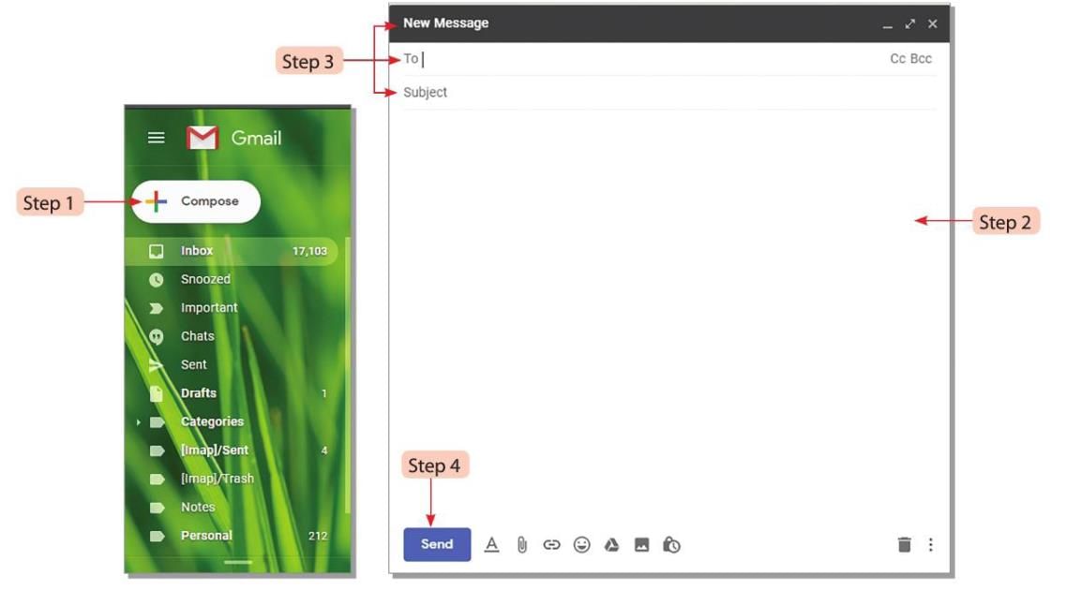
Task: Open more options three-dot menu
Action: (930, 545)
